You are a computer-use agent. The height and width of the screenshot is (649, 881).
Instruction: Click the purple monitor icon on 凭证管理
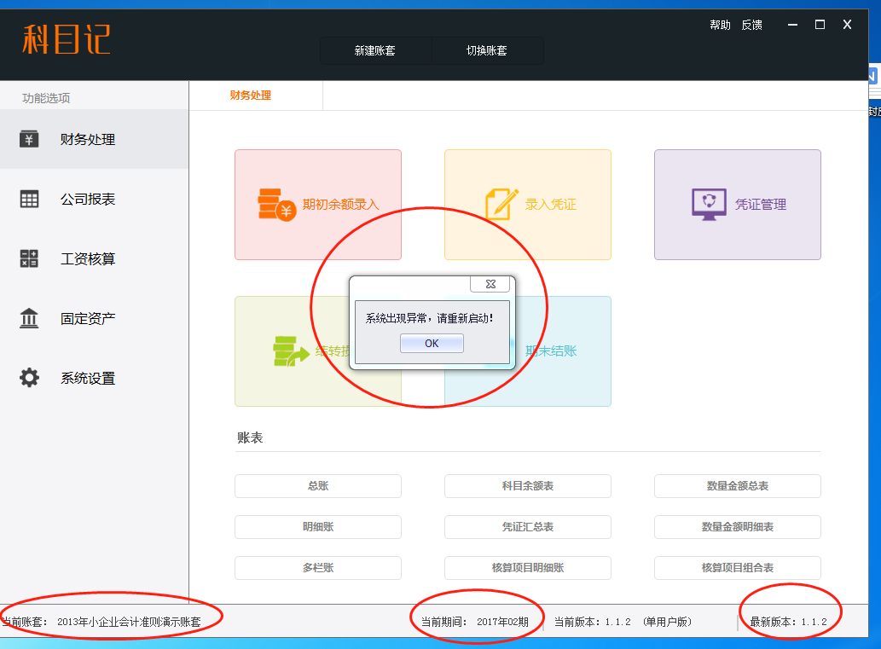pyautogui.click(x=709, y=205)
